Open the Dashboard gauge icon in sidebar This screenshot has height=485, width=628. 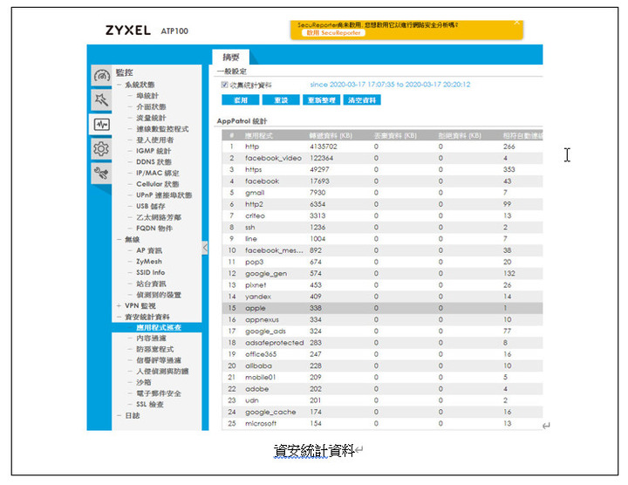tap(101, 75)
